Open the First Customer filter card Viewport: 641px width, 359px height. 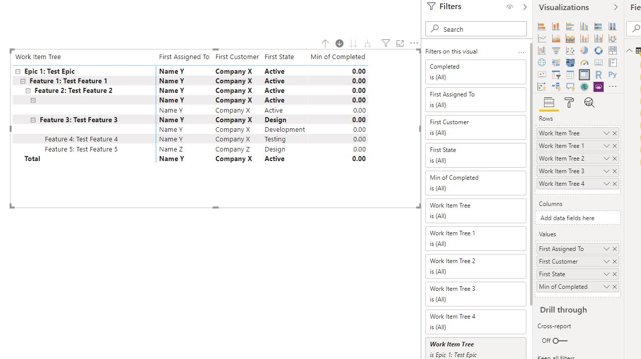point(476,128)
